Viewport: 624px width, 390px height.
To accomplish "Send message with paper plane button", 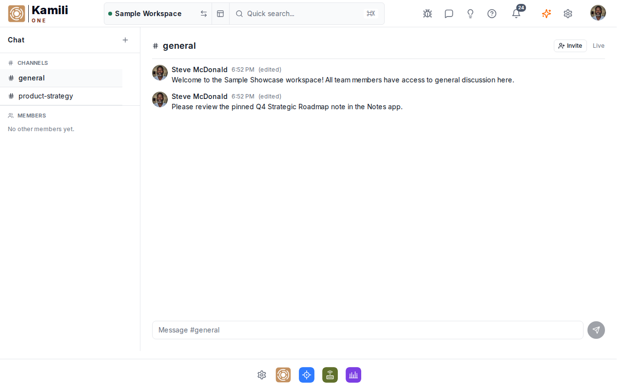I will 596,330.
